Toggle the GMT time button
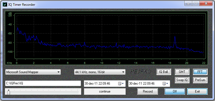The image size is (215, 101). (x=182, y=72)
